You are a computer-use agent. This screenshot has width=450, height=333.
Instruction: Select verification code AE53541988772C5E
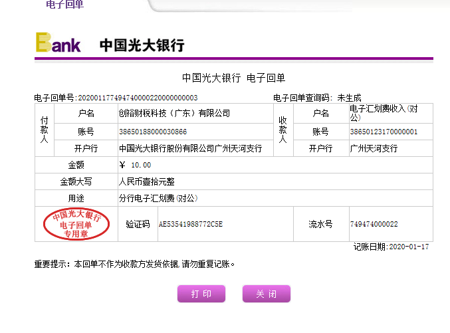pos(190,224)
